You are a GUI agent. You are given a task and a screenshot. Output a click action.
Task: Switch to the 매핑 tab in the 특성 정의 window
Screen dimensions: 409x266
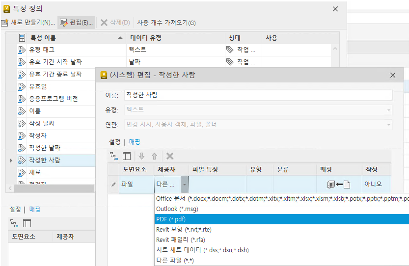click(x=35, y=209)
